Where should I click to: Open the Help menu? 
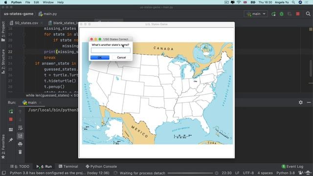click(x=61, y=2)
